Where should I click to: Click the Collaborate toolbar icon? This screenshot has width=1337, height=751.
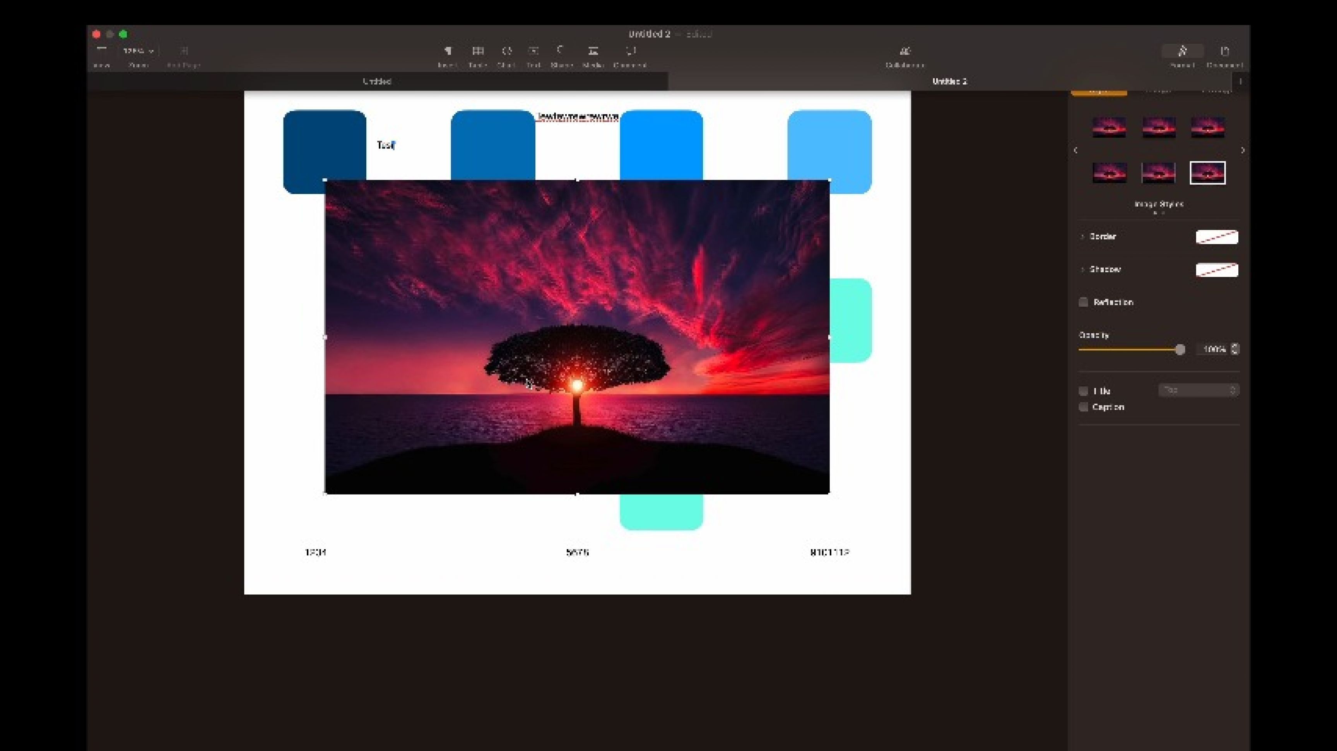904,51
